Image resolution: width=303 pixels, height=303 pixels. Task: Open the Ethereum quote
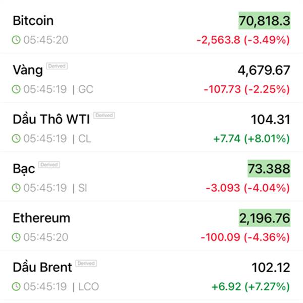41,218
